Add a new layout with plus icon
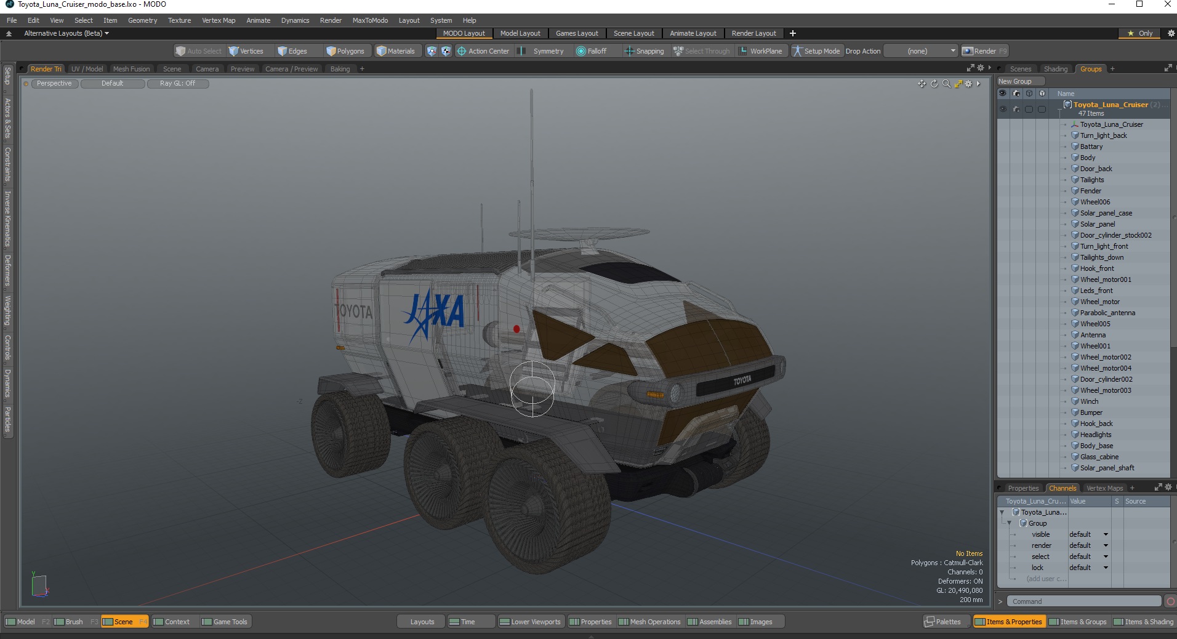The width and height of the screenshot is (1177, 639). [793, 33]
